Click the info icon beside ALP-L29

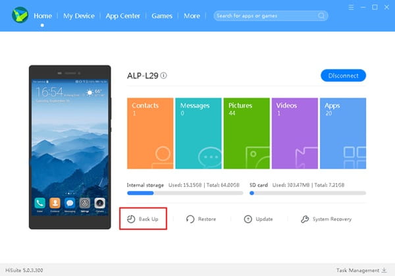164,76
